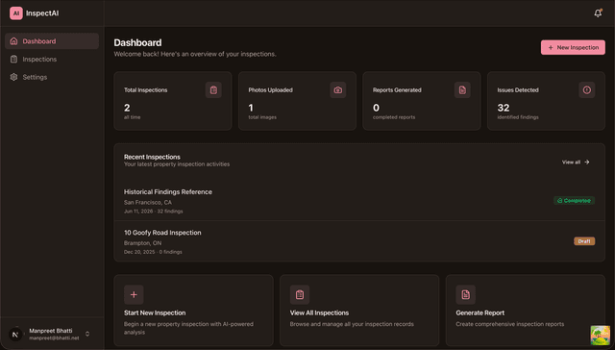The width and height of the screenshot is (615, 350).
Task: Click the manpreet@bhatti.net email text
Action: (54, 337)
